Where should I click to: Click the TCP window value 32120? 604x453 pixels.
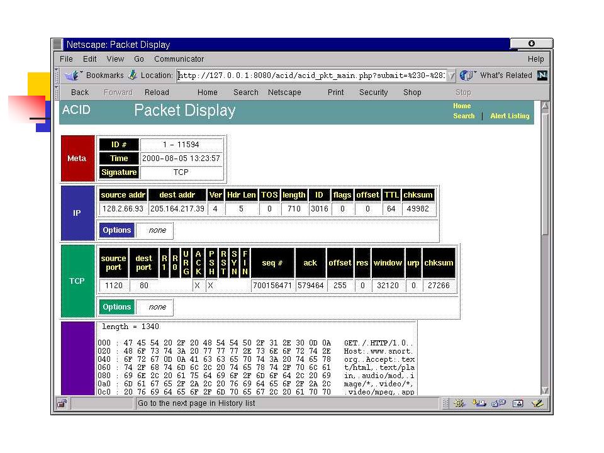pyautogui.click(x=388, y=286)
